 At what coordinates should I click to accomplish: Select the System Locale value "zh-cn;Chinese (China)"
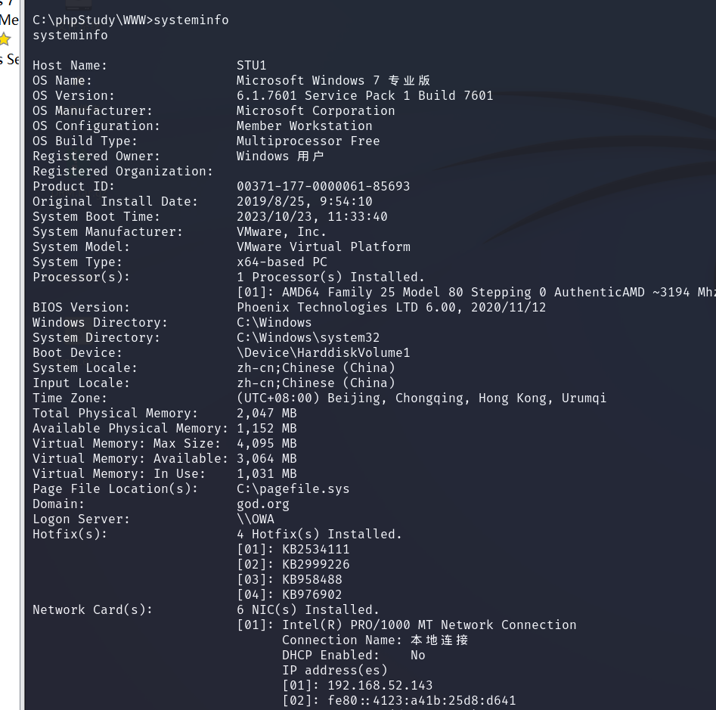coord(316,367)
